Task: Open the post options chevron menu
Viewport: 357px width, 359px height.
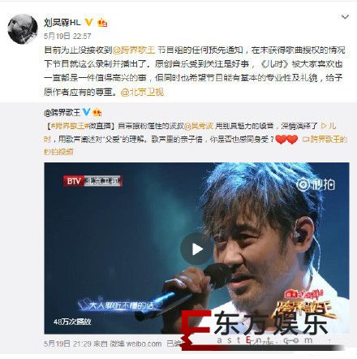Action: click(345, 17)
